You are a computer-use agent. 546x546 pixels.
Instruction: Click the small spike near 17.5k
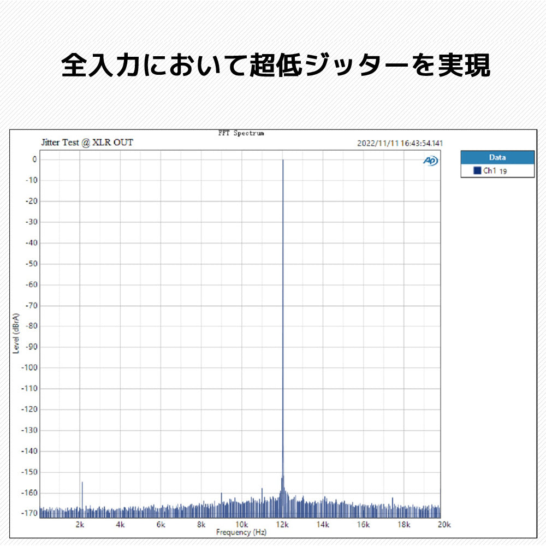pyautogui.click(x=393, y=498)
